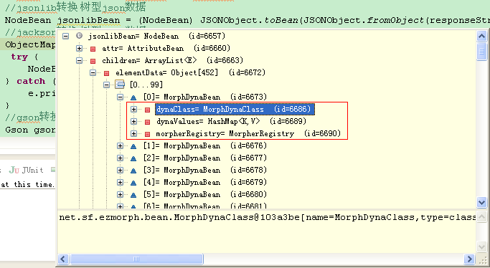Click the JSONObject.toBean code in editor
The image size is (490, 268).
[249, 20]
